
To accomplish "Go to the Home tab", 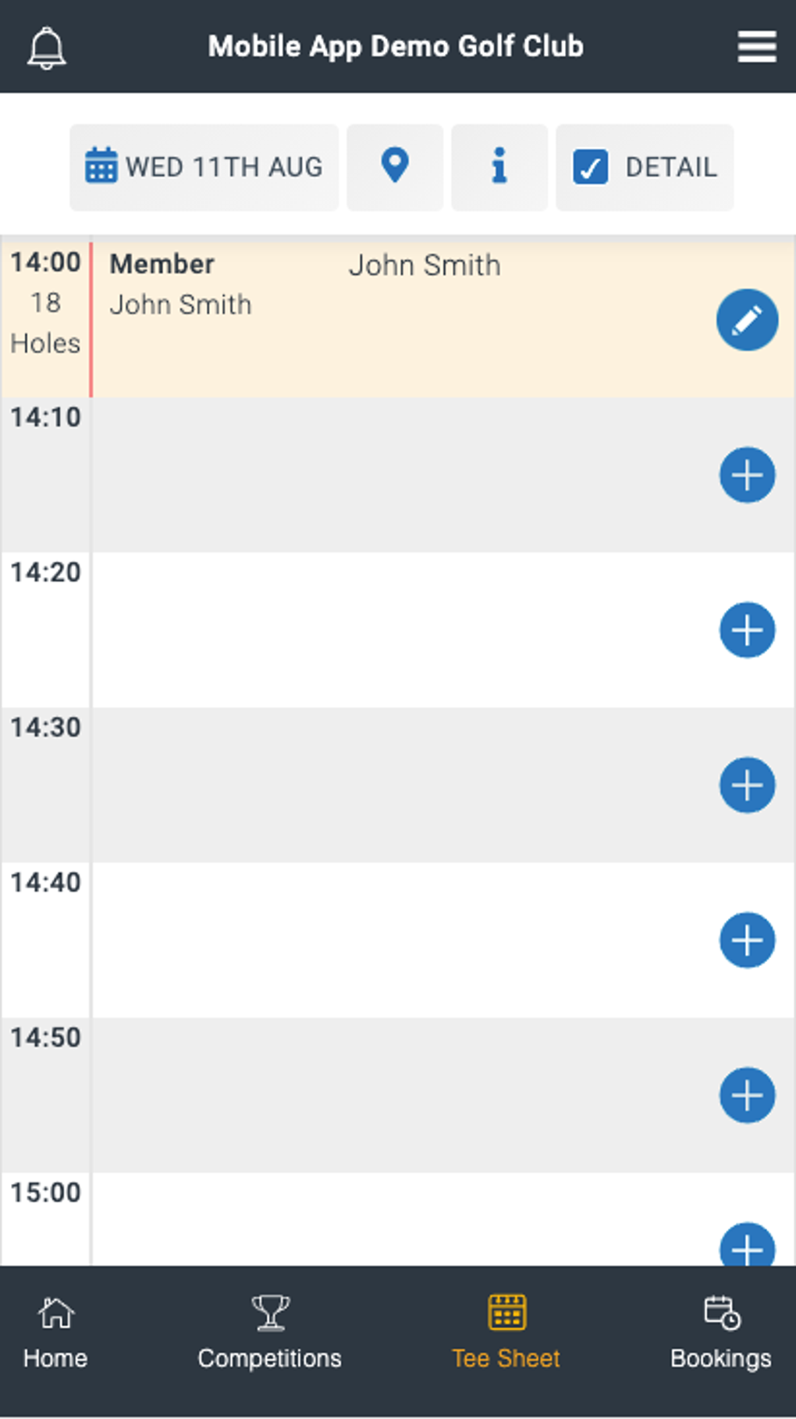I will 55,1332.
